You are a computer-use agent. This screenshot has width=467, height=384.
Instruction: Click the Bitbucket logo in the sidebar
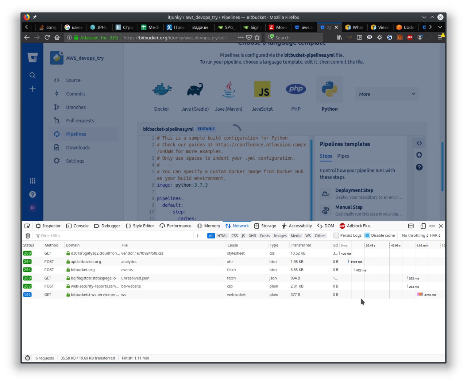pos(32,57)
